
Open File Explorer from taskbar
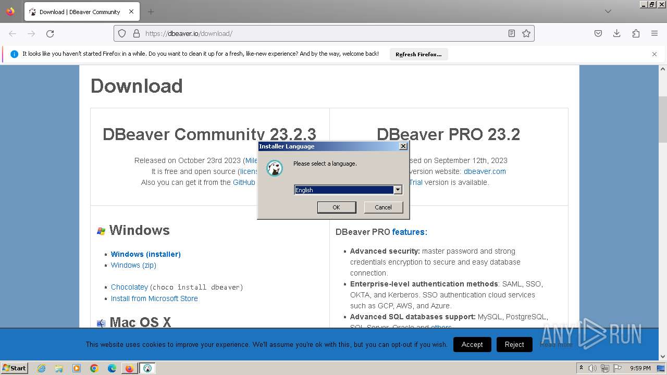59,368
